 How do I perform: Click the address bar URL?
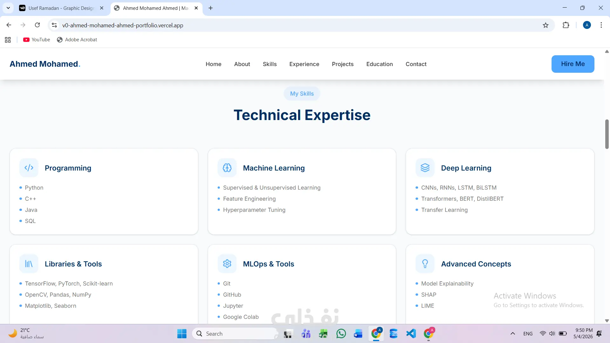tap(123, 25)
